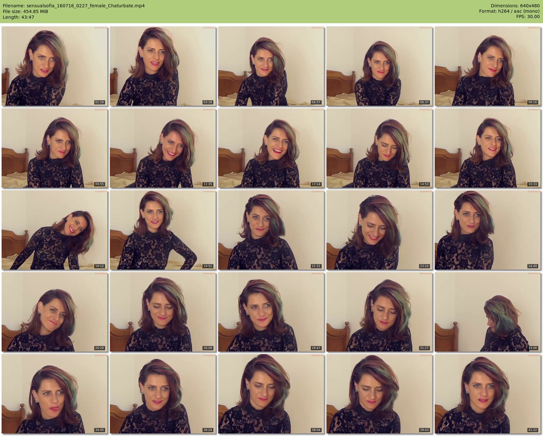Select the thumbnail timestamped 03:18
Viewport: 543px width, 436px height.
(x=163, y=66)
